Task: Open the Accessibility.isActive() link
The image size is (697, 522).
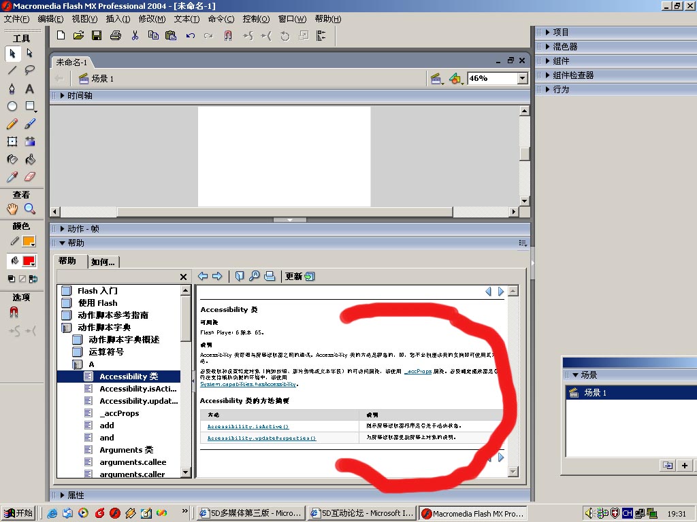Action: point(248,427)
